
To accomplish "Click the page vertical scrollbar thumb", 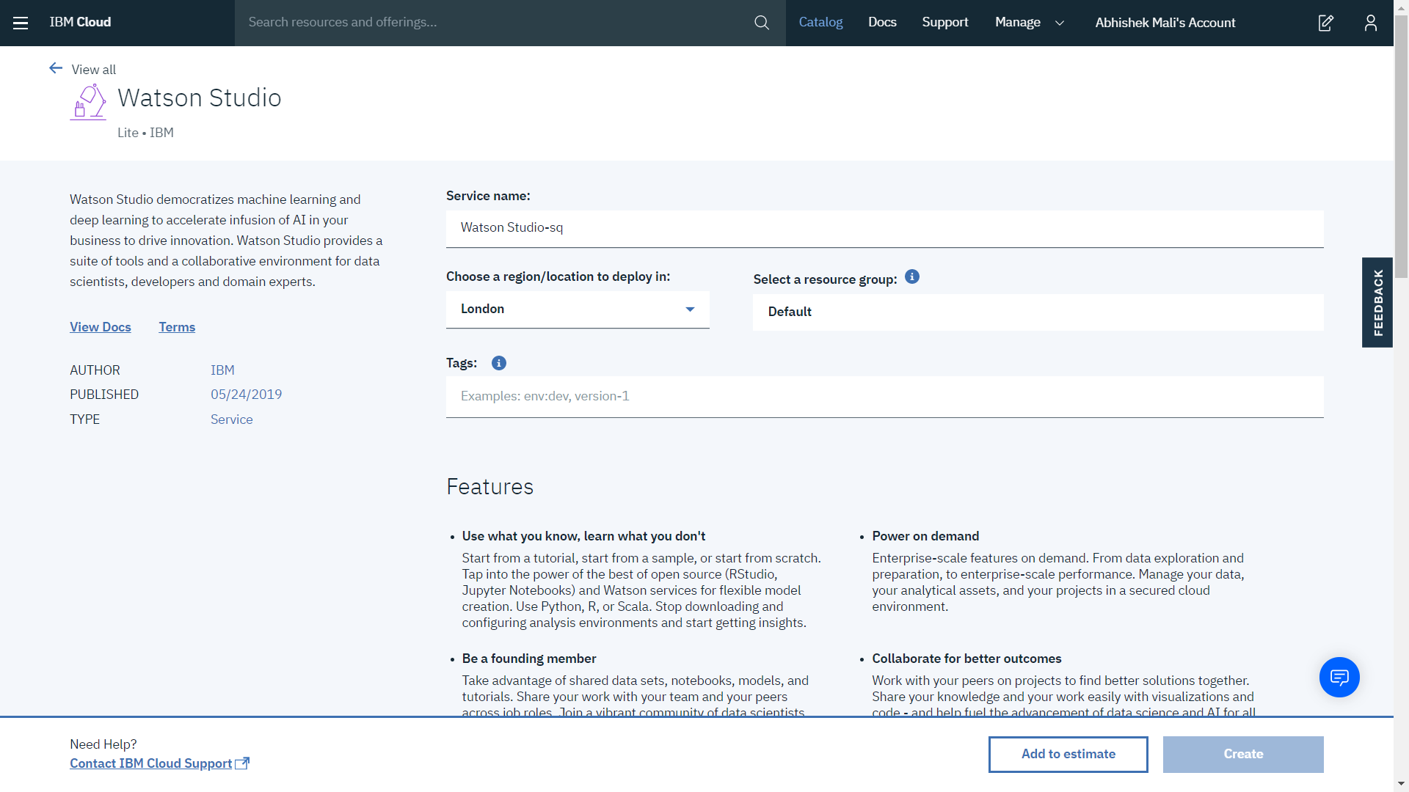I will tap(1401, 147).
